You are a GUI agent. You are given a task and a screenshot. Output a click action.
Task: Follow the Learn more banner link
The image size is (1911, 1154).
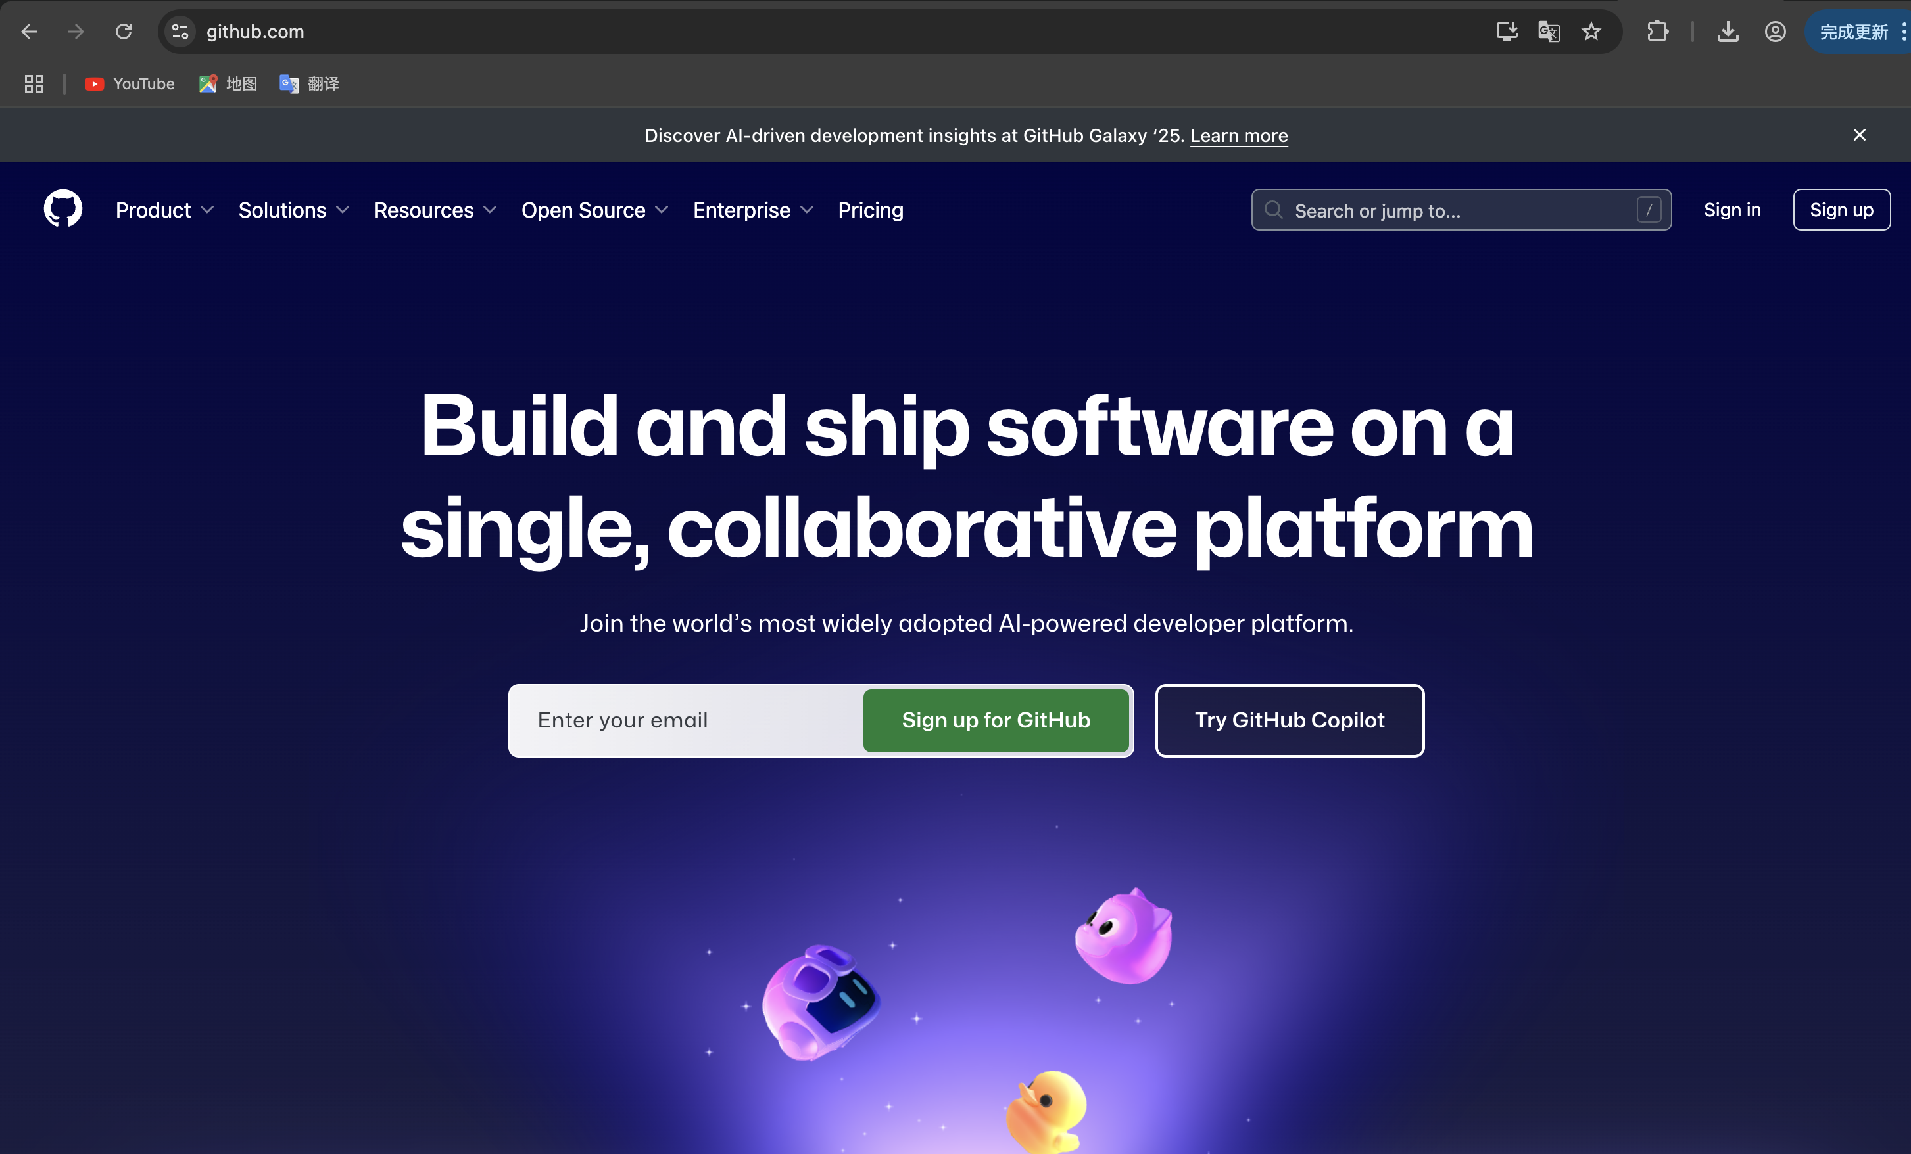pyautogui.click(x=1238, y=135)
